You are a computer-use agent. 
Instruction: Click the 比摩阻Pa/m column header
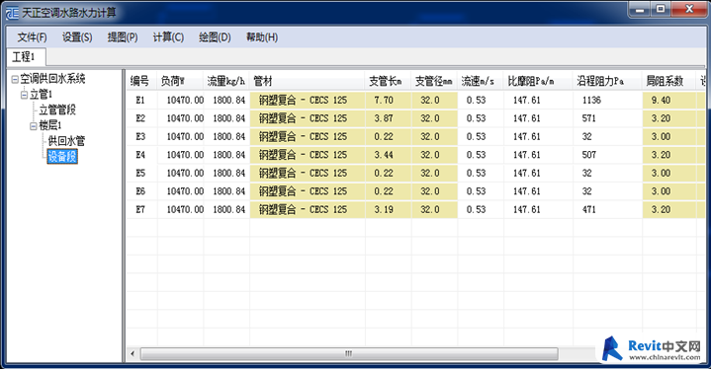click(538, 81)
